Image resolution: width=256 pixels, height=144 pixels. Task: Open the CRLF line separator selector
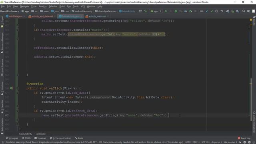(196, 142)
